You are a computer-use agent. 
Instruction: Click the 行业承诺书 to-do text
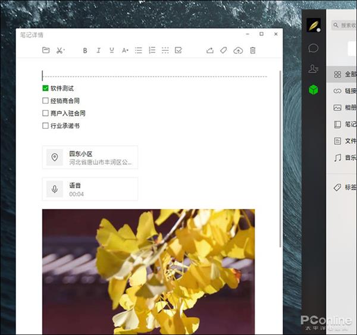point(65,126)
